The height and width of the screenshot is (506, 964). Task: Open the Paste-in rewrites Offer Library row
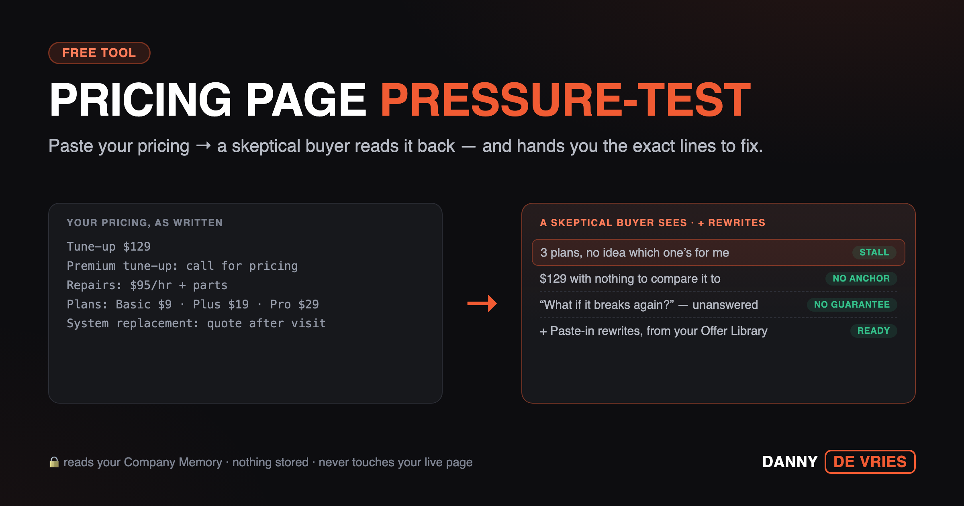pyautogui.click(x=718, y=331)
